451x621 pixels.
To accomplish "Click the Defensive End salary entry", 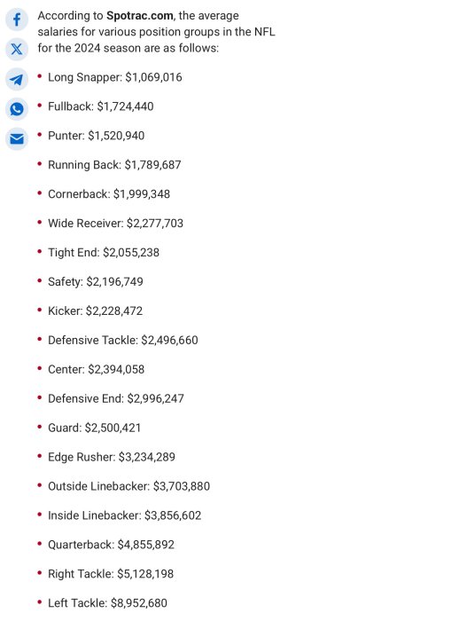I will click(x=116, y=399).
